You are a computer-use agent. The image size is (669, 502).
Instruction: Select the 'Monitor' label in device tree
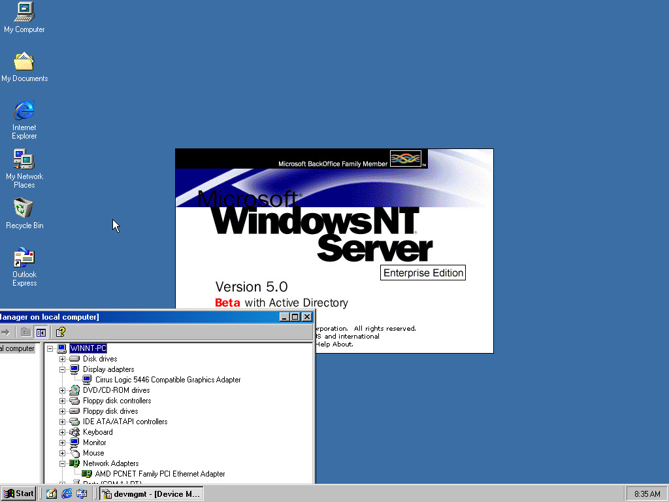(94, 443)
